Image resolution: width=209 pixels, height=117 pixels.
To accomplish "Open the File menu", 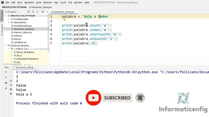I will pos(7,2).
